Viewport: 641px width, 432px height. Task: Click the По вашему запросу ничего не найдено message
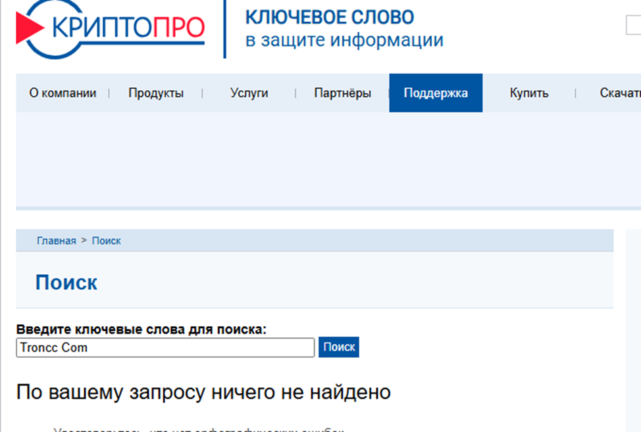click(203, 393)
